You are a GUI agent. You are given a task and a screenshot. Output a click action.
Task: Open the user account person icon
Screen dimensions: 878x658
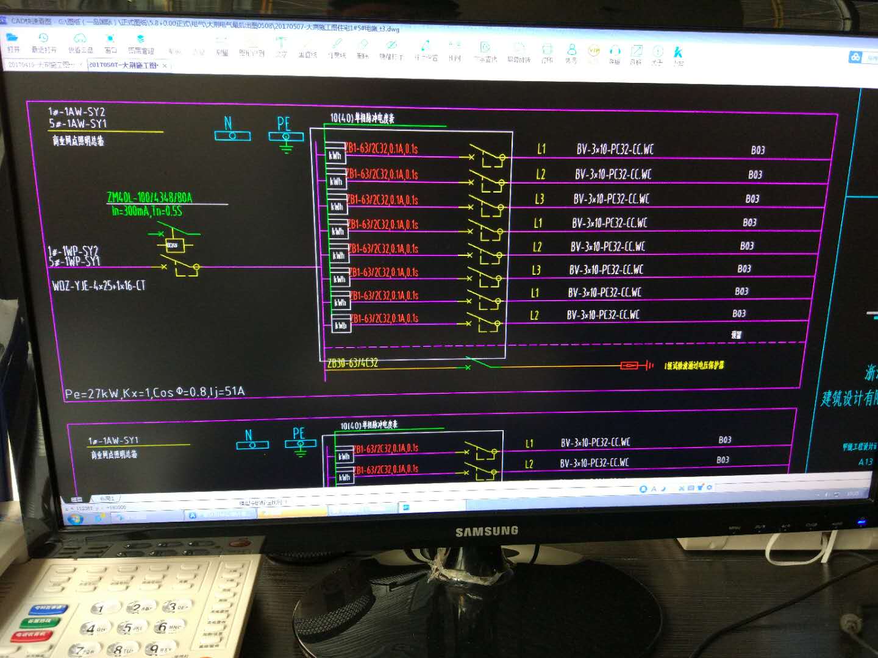click(571, 49)
